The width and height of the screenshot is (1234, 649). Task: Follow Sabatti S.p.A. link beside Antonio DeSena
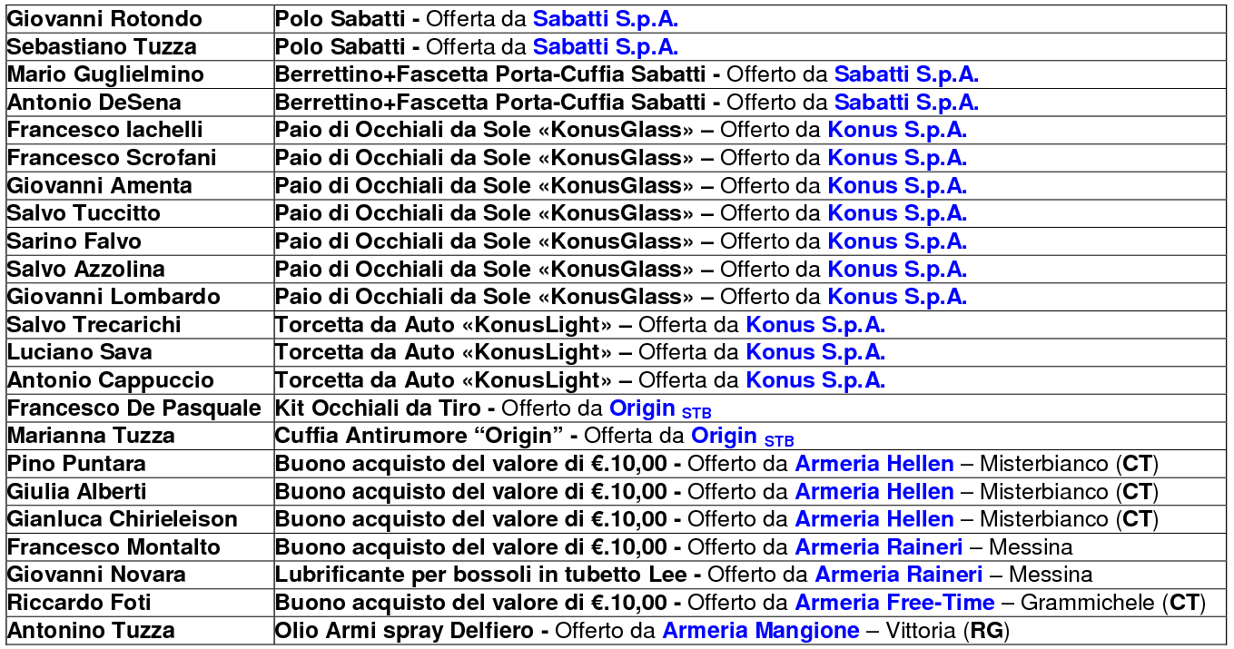(906, 102)
